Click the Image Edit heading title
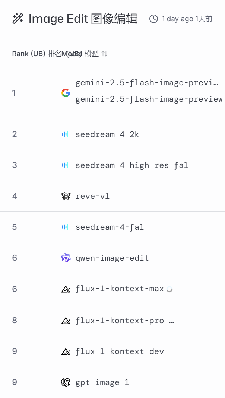 [x=83, y=19]
